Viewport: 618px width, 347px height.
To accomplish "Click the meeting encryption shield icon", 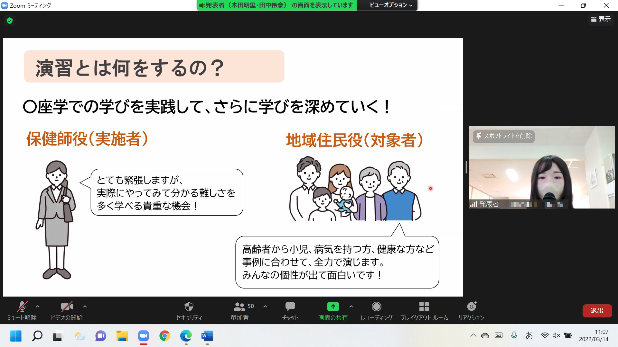I will 10,20.
